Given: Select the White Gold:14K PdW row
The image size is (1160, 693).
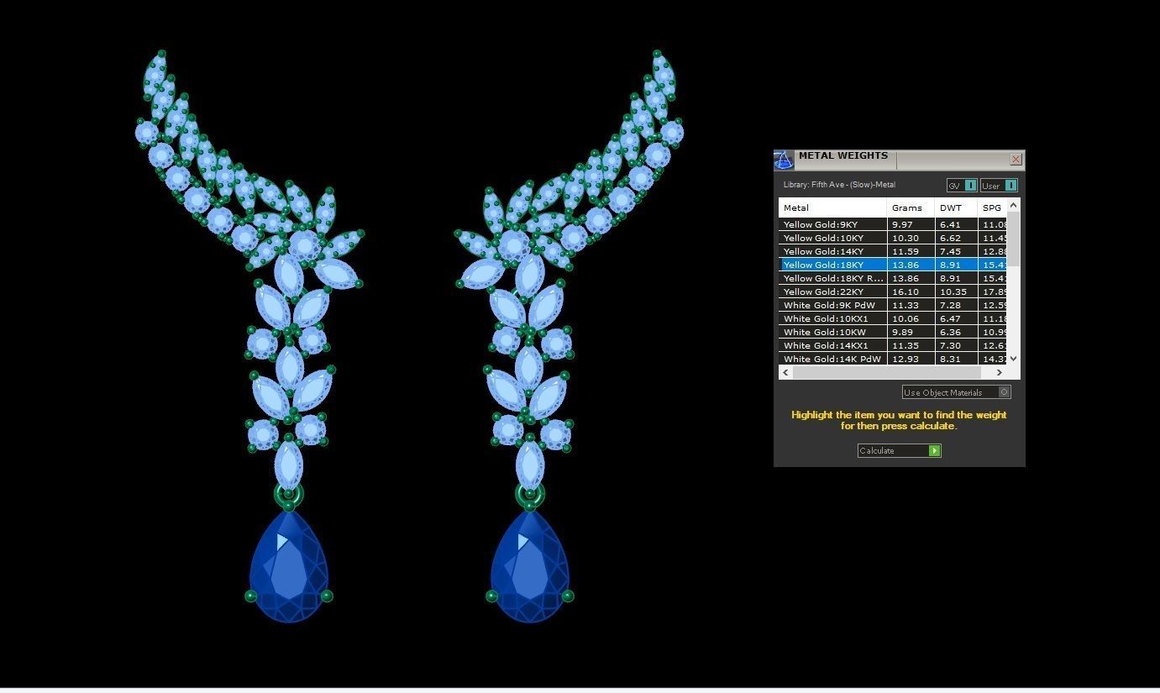Looking at the screenshot, I should pyautogui.click(x=893, y=359).
